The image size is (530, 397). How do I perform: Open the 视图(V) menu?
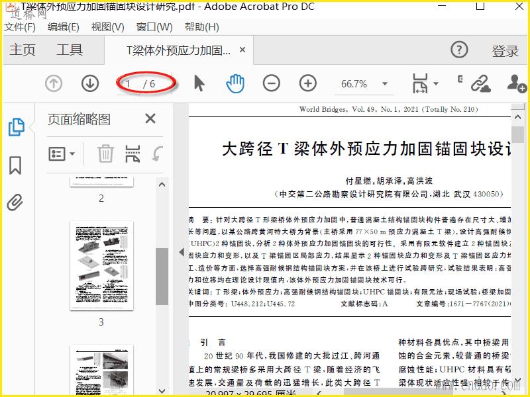pos(107,27)
